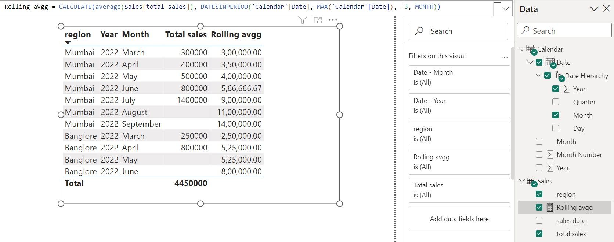Sort by Total sales column header
This screenshot has height=242, width=614.
pyautogui.click(x=186, y=34)
